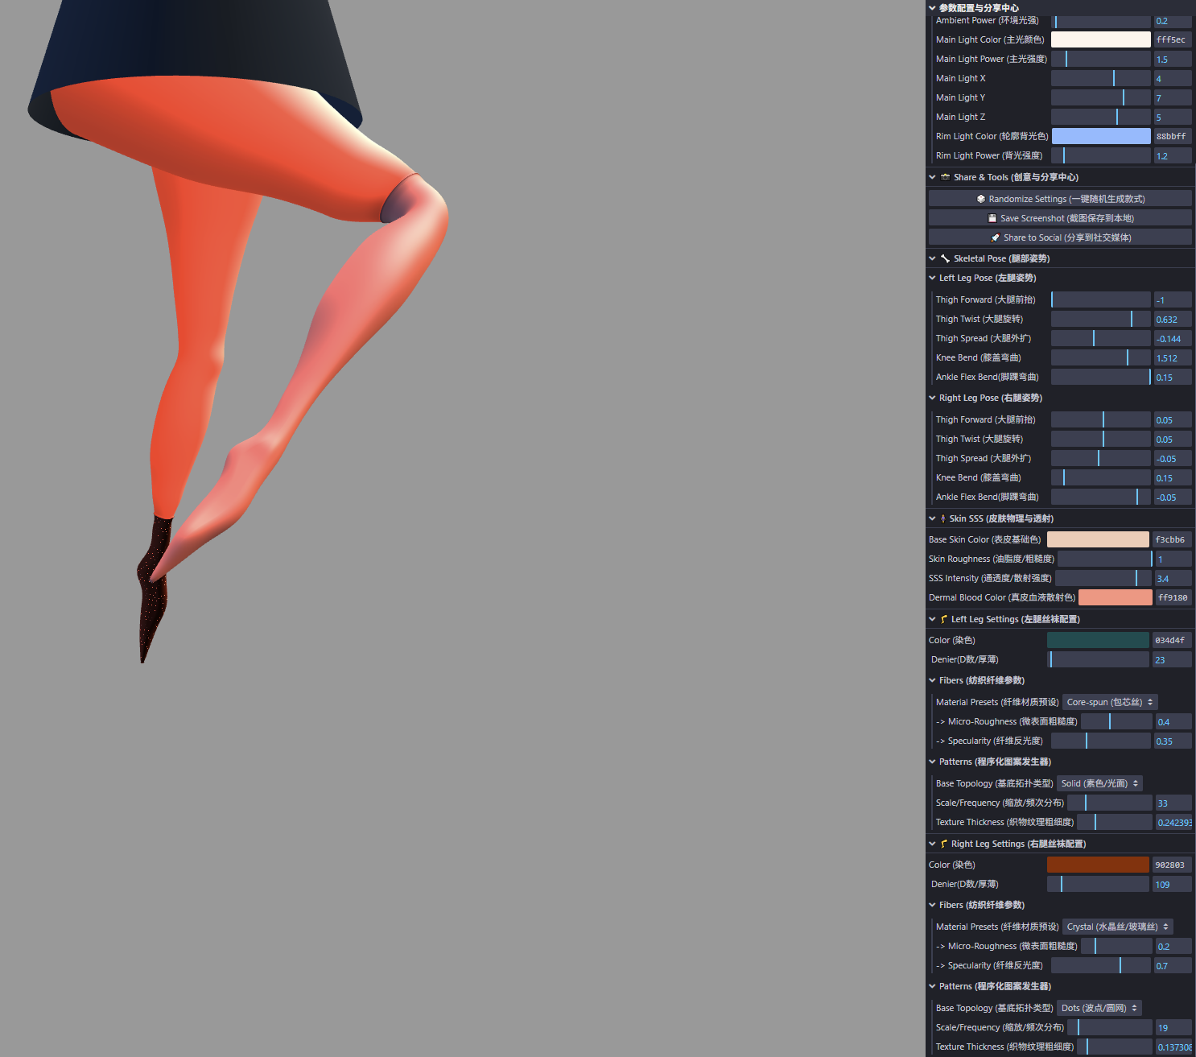The height and width of the screenshot is (1057, 1196).
Task: Click Right Leg Knee Bend value 0.15
Action: pos(1173,477)
